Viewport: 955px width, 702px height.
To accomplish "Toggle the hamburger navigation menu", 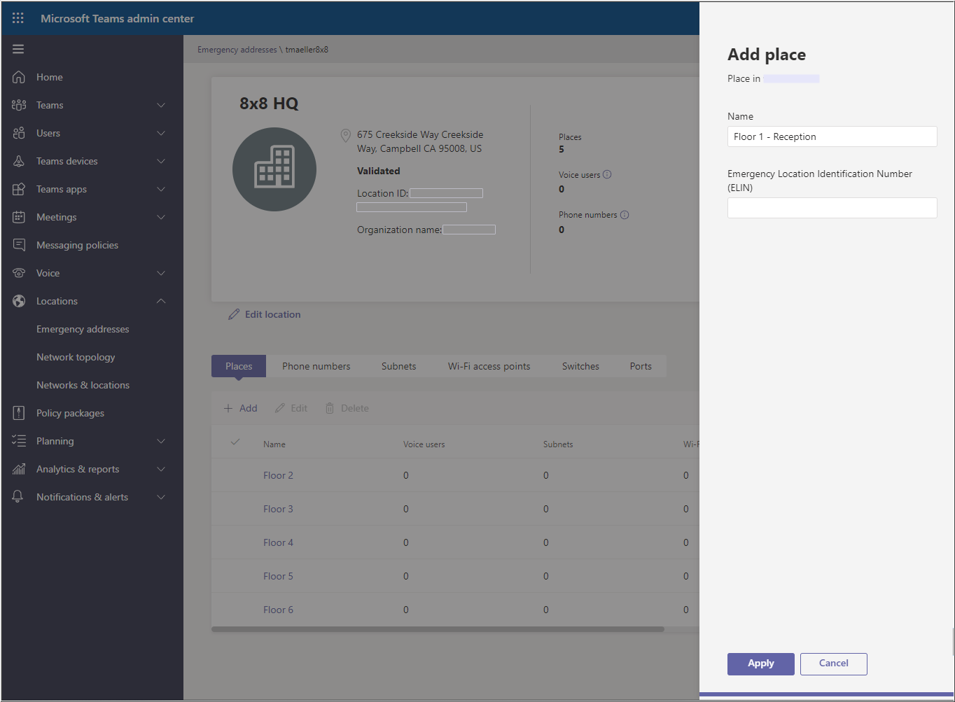I will click(x=18, y=49).
